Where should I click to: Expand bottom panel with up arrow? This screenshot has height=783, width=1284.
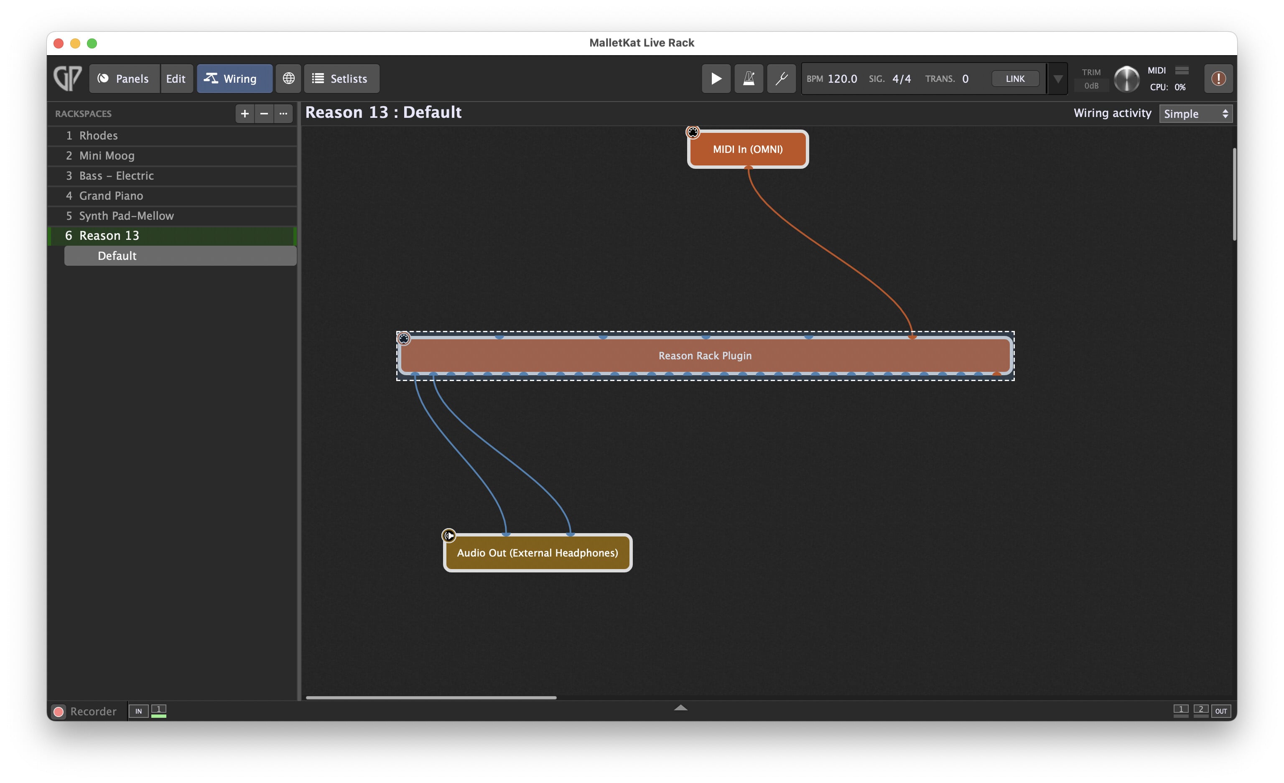click(x=680, y=707)
